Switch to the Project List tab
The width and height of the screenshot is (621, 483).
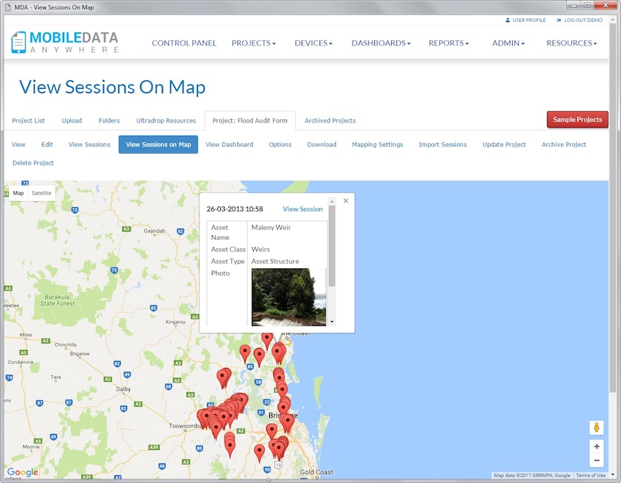coord(28,121)
